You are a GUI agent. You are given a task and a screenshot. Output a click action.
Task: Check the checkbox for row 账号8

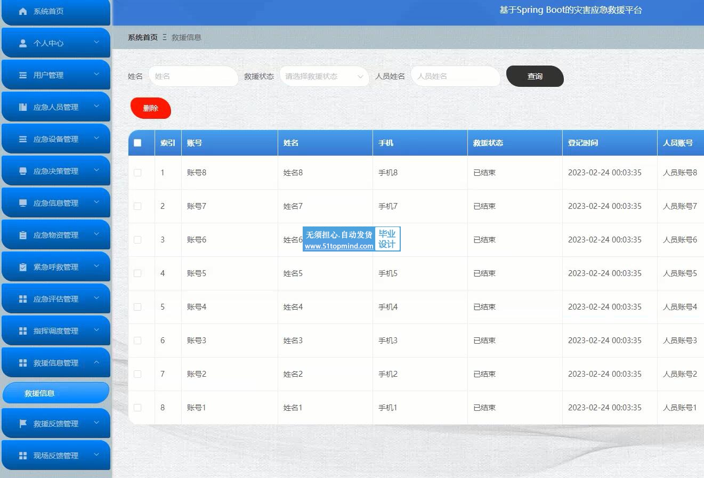coord(137,173)
